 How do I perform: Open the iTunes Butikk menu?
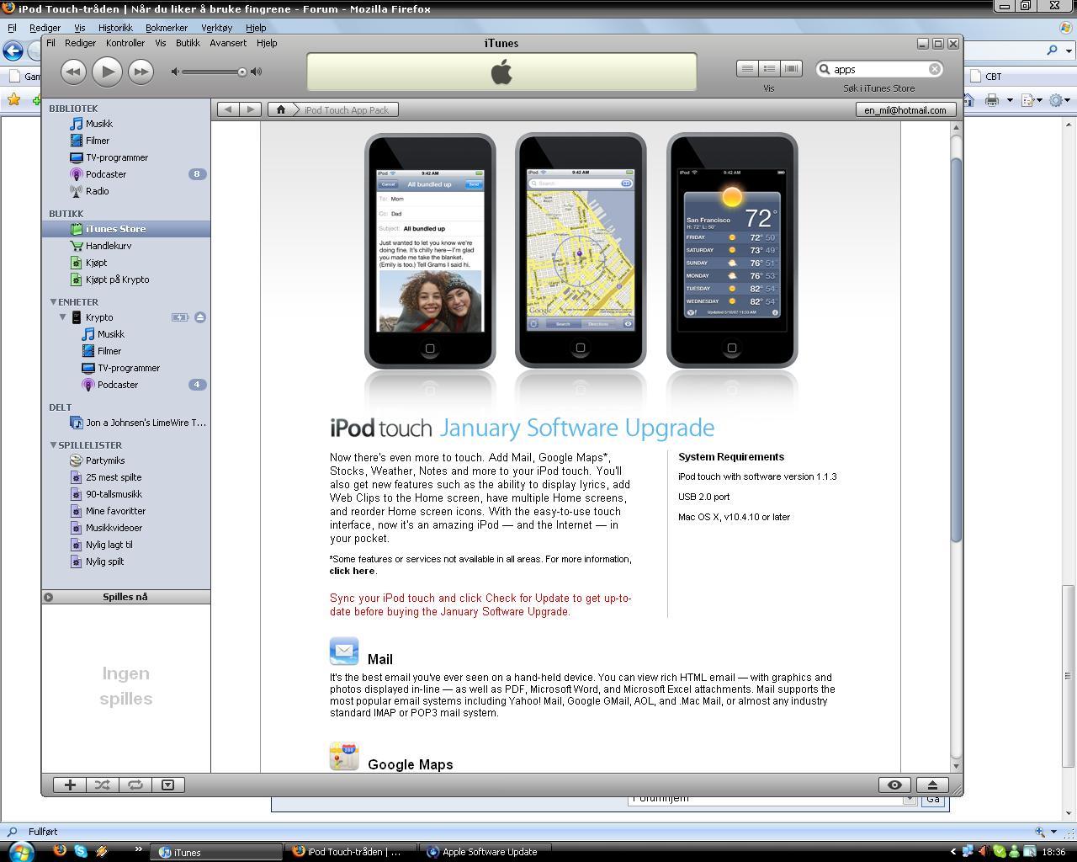coord(188,43)
